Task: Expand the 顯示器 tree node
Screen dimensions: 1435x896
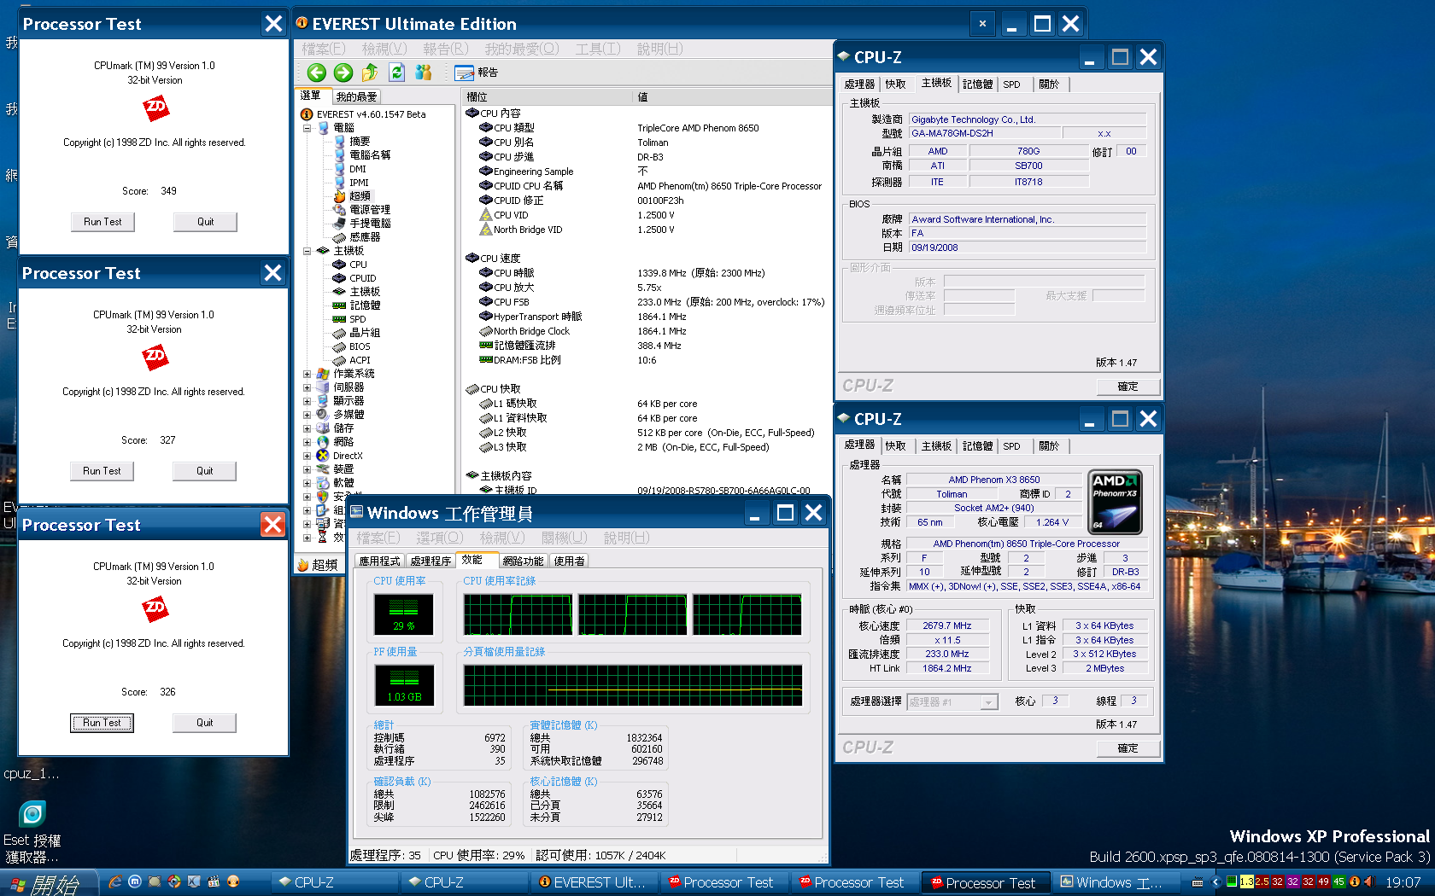Action: click(x=307, y=401)
